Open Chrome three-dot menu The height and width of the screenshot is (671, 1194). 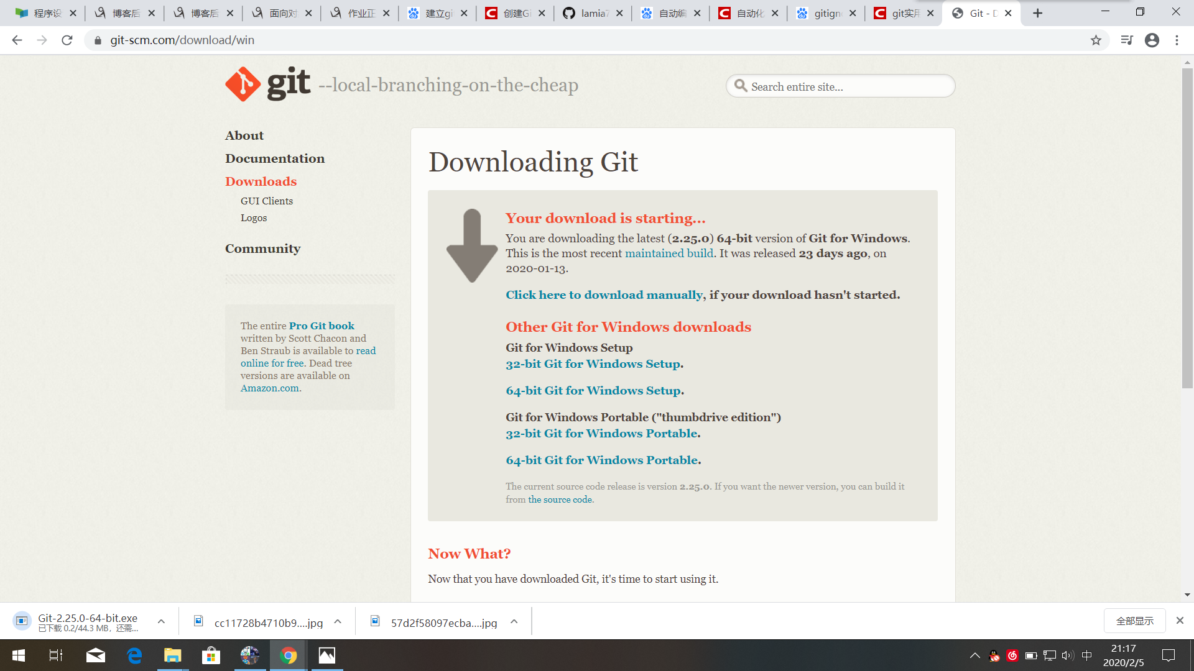click(1177, 40)
